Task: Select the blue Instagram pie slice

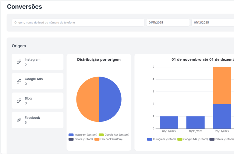Action: click(x=110, y=99)
